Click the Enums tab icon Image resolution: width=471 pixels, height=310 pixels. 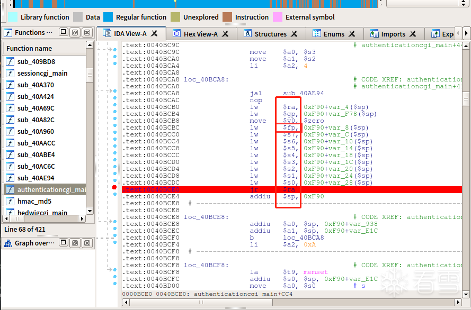[317, 33]
